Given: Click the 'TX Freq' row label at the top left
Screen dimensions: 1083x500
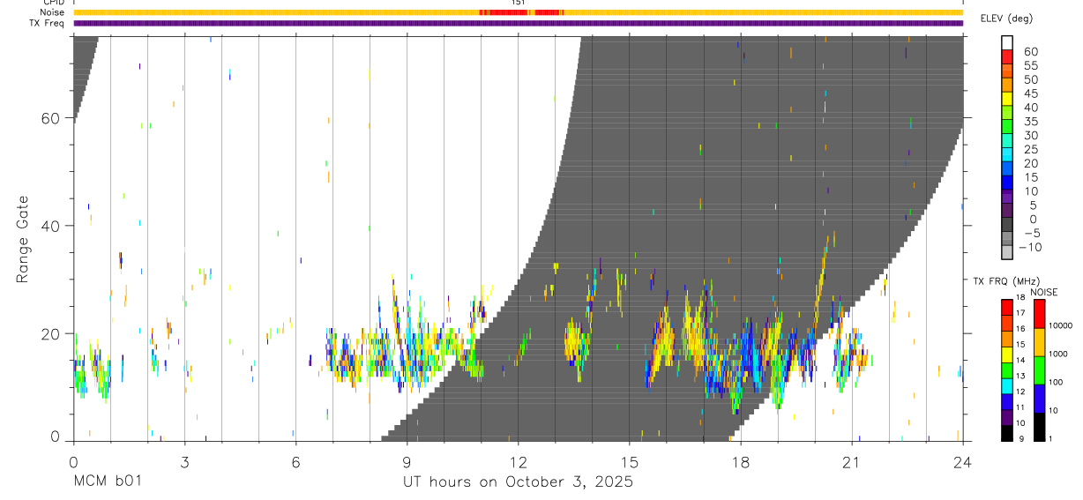Looking at the screenshot, I should [x=48, y=23].
